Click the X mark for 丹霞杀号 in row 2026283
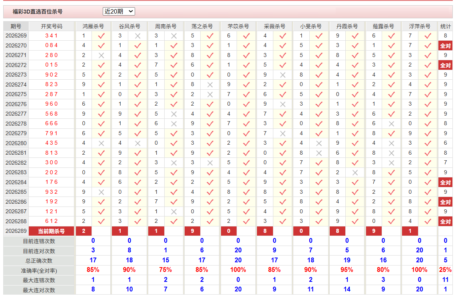The width and height of the screenshot is (454, 299). [x=355, y=173]
